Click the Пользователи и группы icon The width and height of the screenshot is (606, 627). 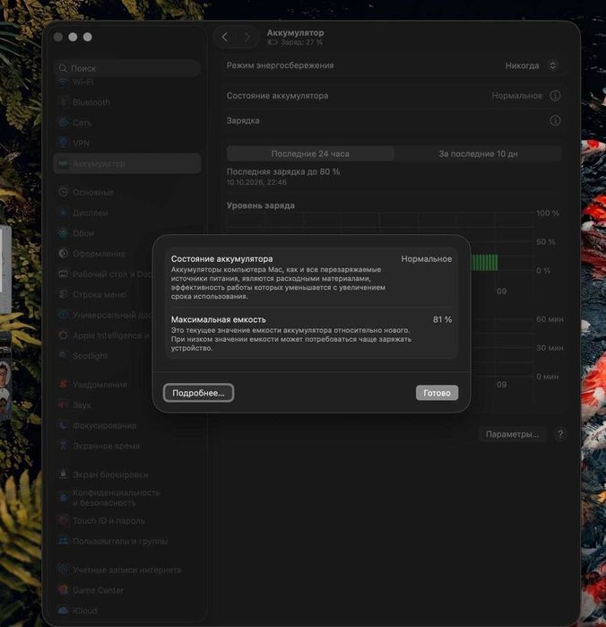(63, 541)
